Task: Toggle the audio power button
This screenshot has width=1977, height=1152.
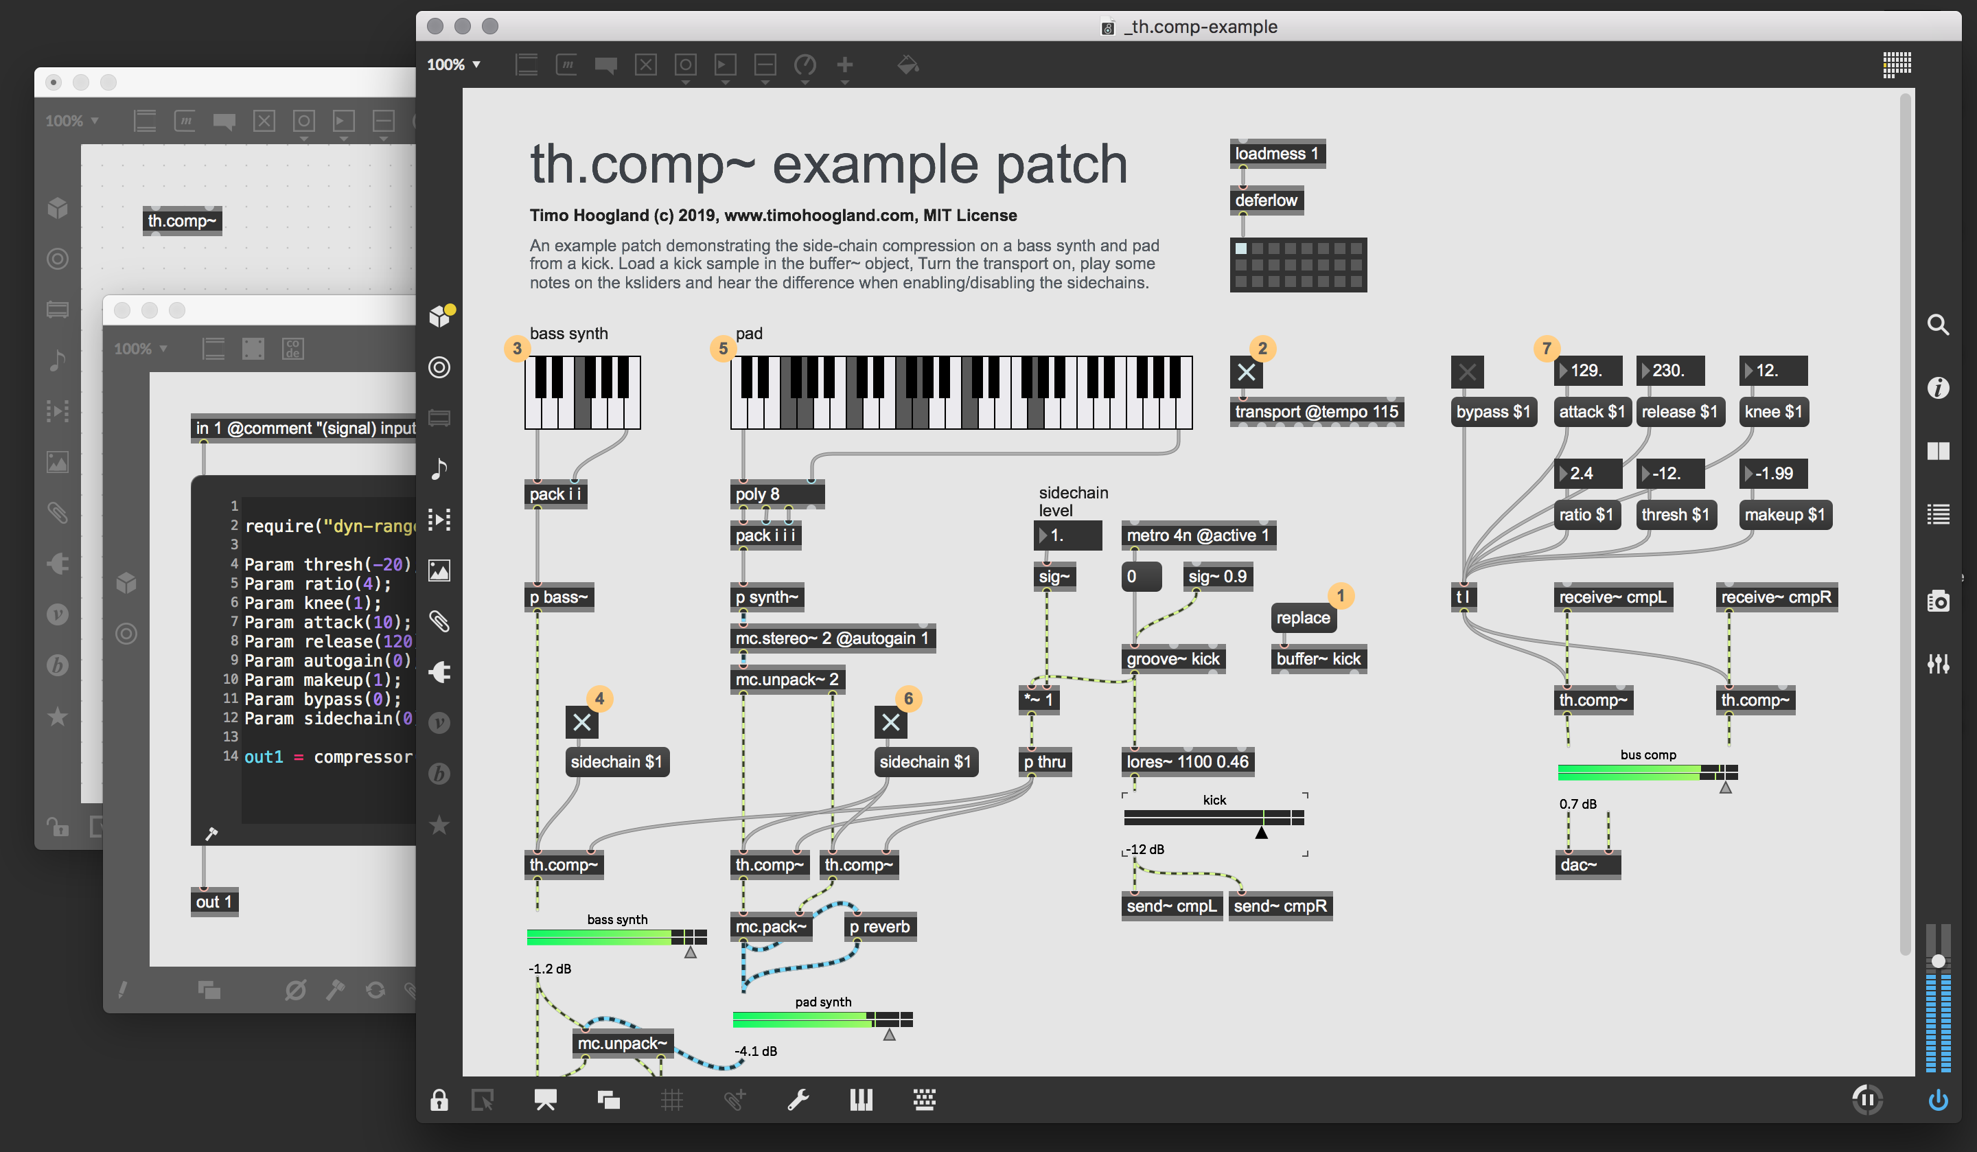Action: [1937, 1099]
